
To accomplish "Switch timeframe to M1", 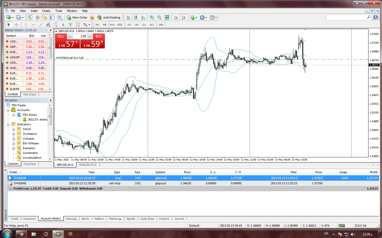I will (x=97, y=25).
